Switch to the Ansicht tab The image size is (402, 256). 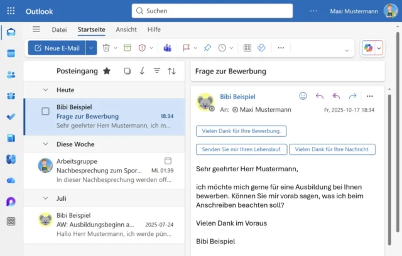[x=126, y=29]
